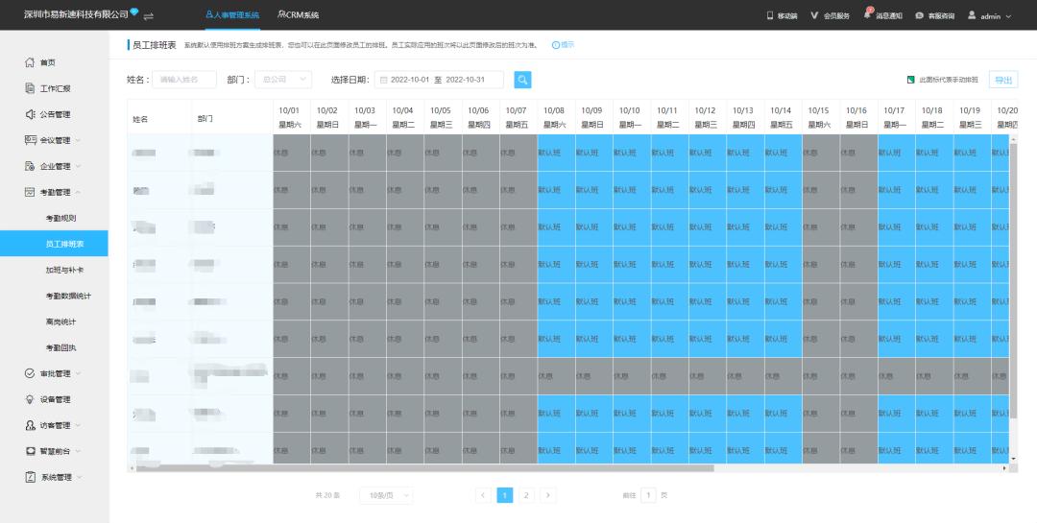Click the 姓名 table column header

pos(159,119)
